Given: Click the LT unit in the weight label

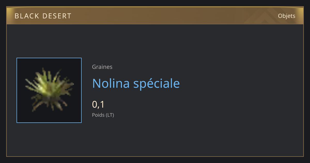Looking at the screenshot, I should pyautogui.click(x=110, y=115).
